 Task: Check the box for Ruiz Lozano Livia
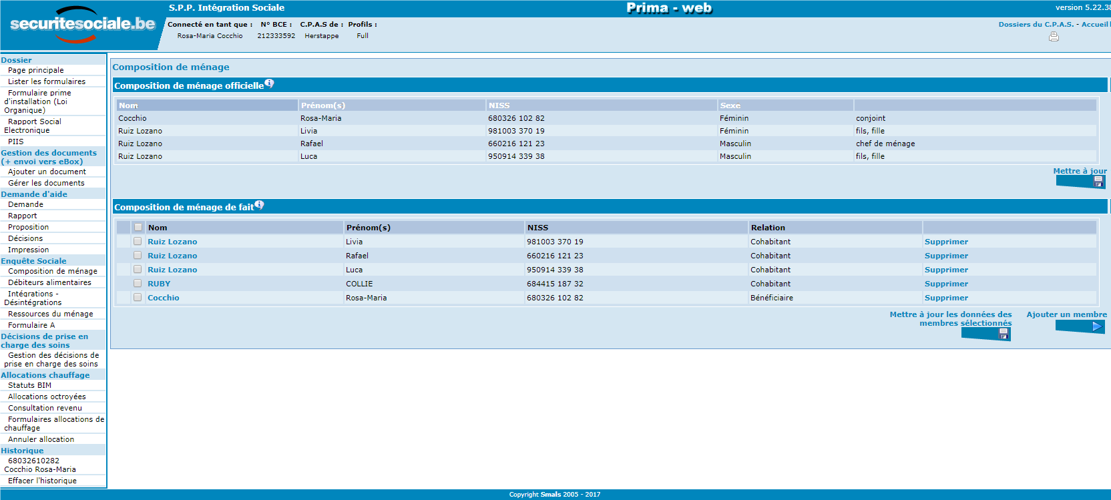138,241
